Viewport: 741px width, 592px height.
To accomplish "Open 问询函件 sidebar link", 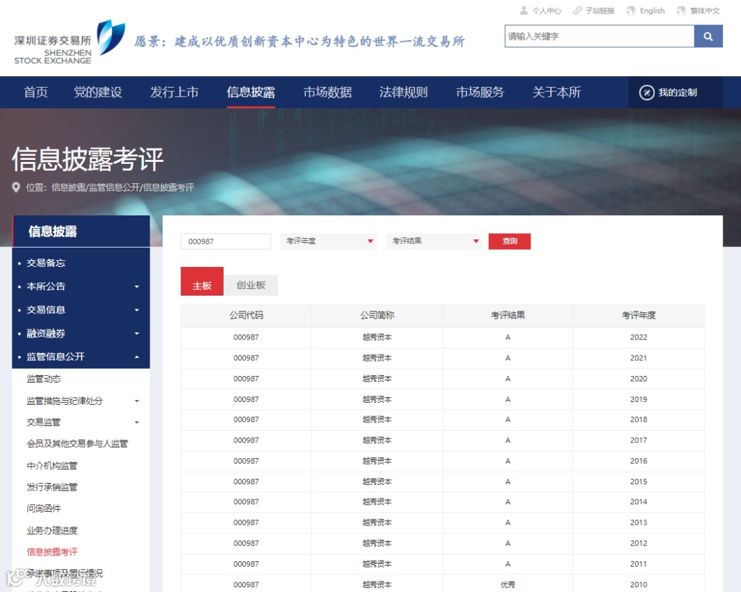I will (44, 508).
